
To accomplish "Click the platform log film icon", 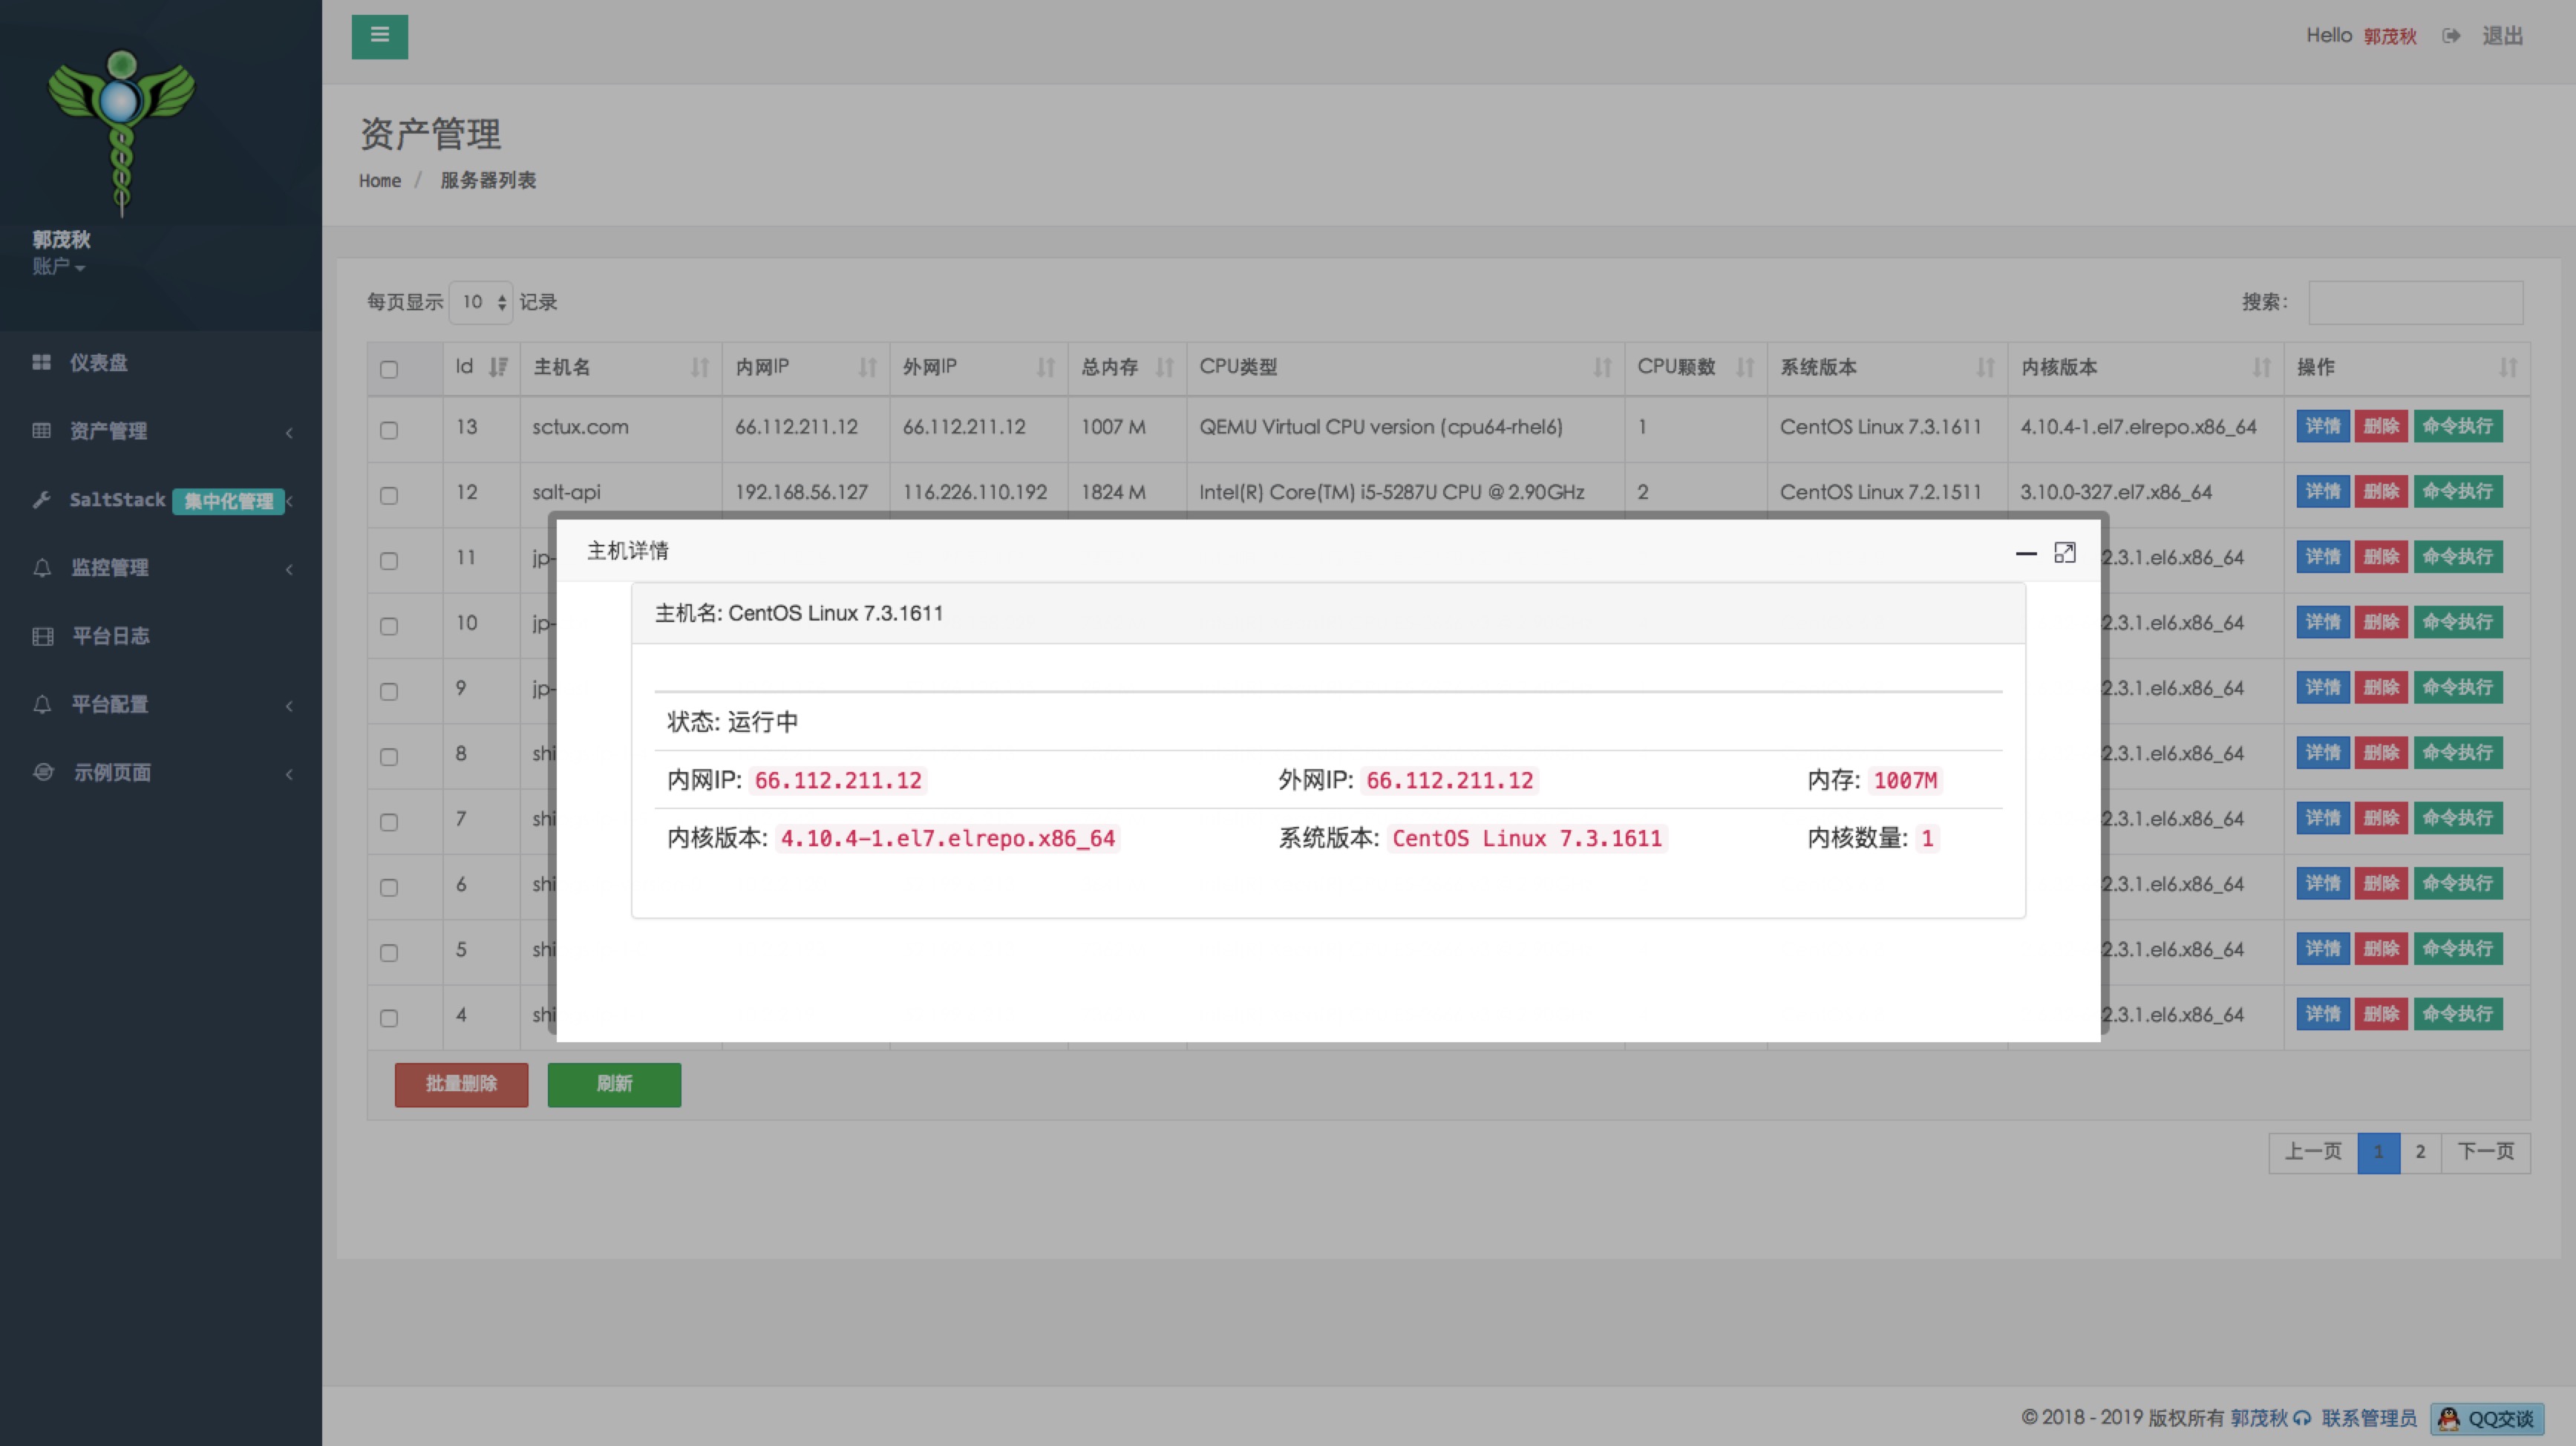I will (42, 636).
